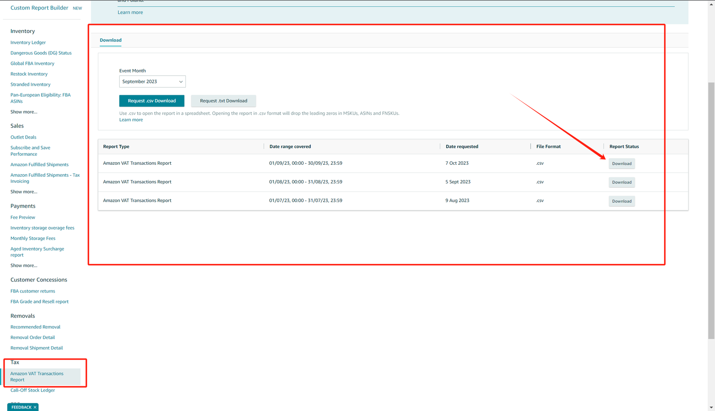The image size is (715, 411).
Task: Expand Show more under Sales
Action: click(x=24, y=192)
